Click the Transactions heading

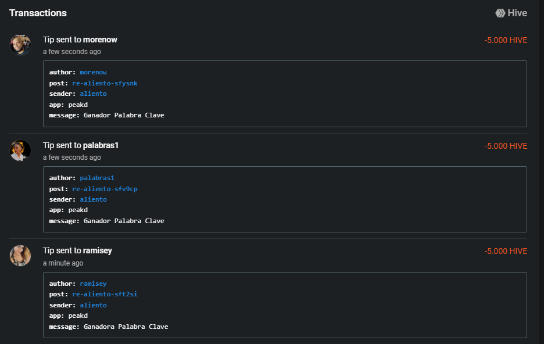point(38,13)
